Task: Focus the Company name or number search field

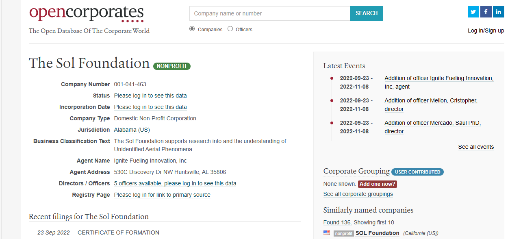Action: point(270,13)
